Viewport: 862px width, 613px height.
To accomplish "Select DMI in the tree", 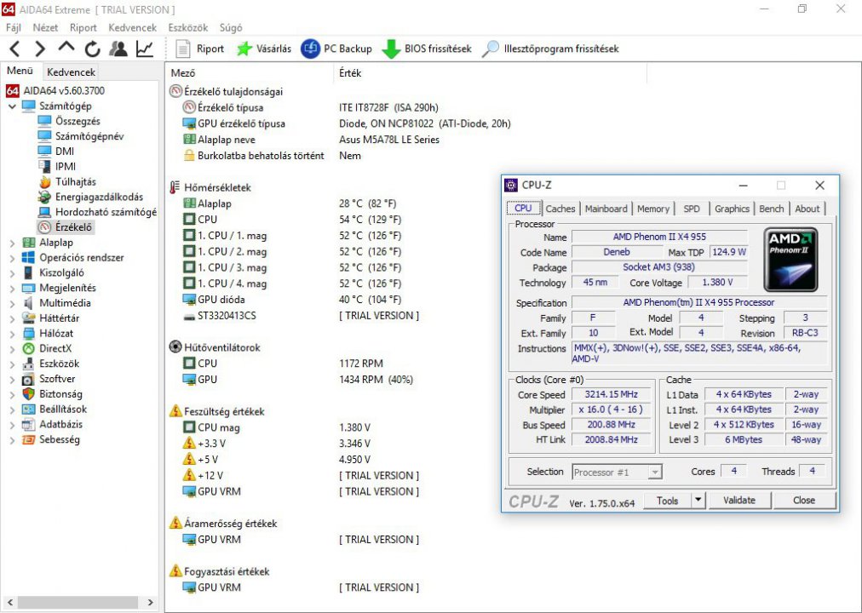I will pyautogui.click(x=65, y=151).
